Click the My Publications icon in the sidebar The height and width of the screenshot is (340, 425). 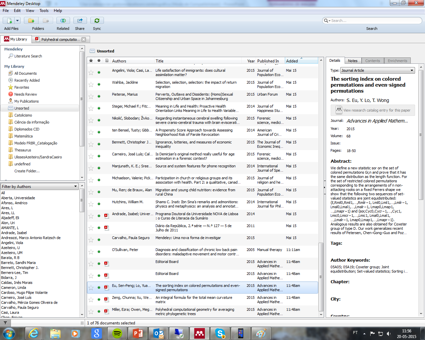point(11,101)
